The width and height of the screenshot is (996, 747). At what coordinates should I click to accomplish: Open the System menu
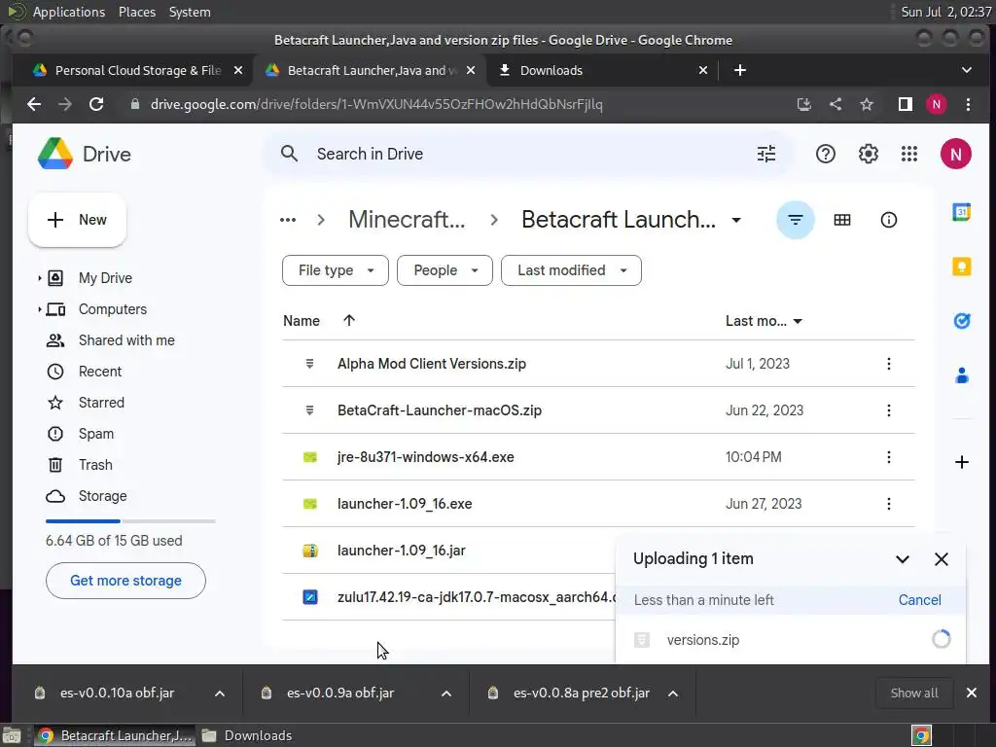[190, 12]
